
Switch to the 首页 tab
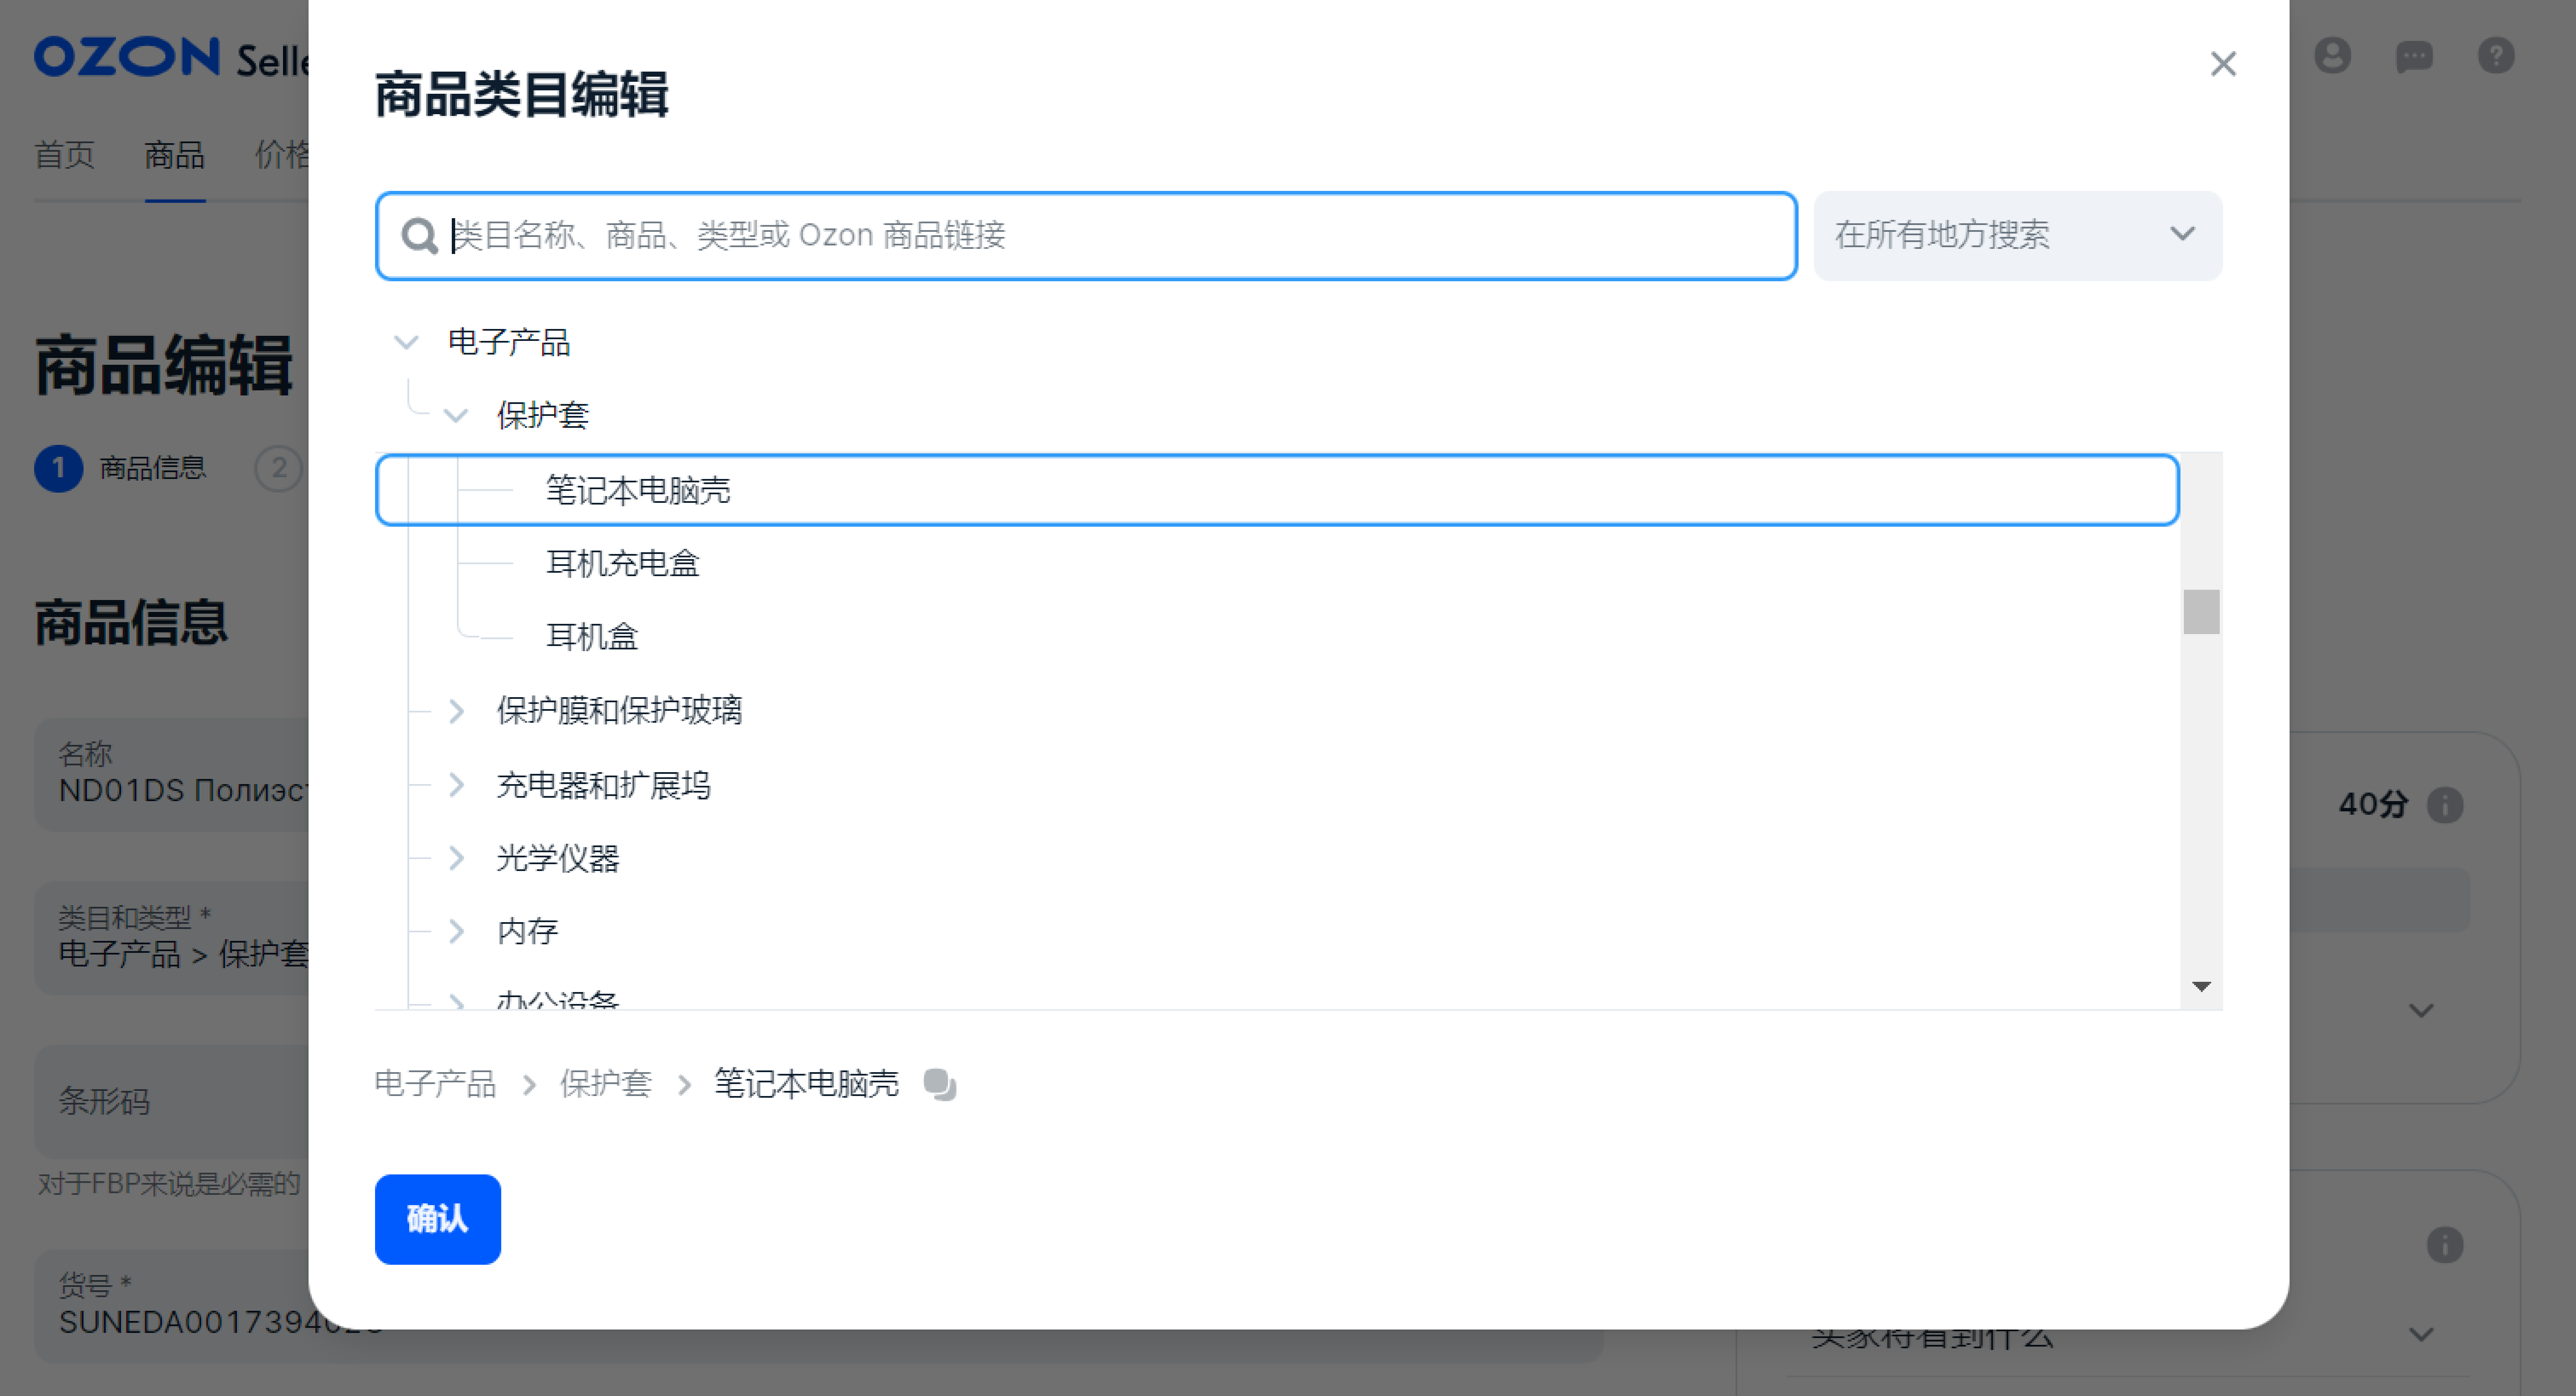[x=65, y=155]
